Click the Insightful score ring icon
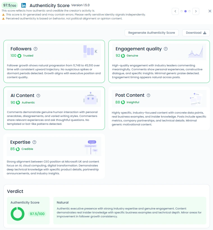This screenshot has height=230, width=213. pos(123,102)
